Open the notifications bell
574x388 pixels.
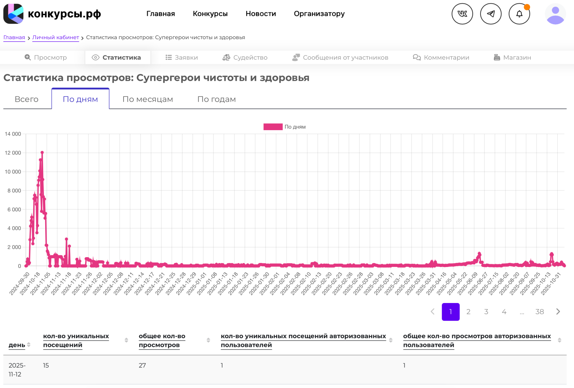(x=519, y=14)
